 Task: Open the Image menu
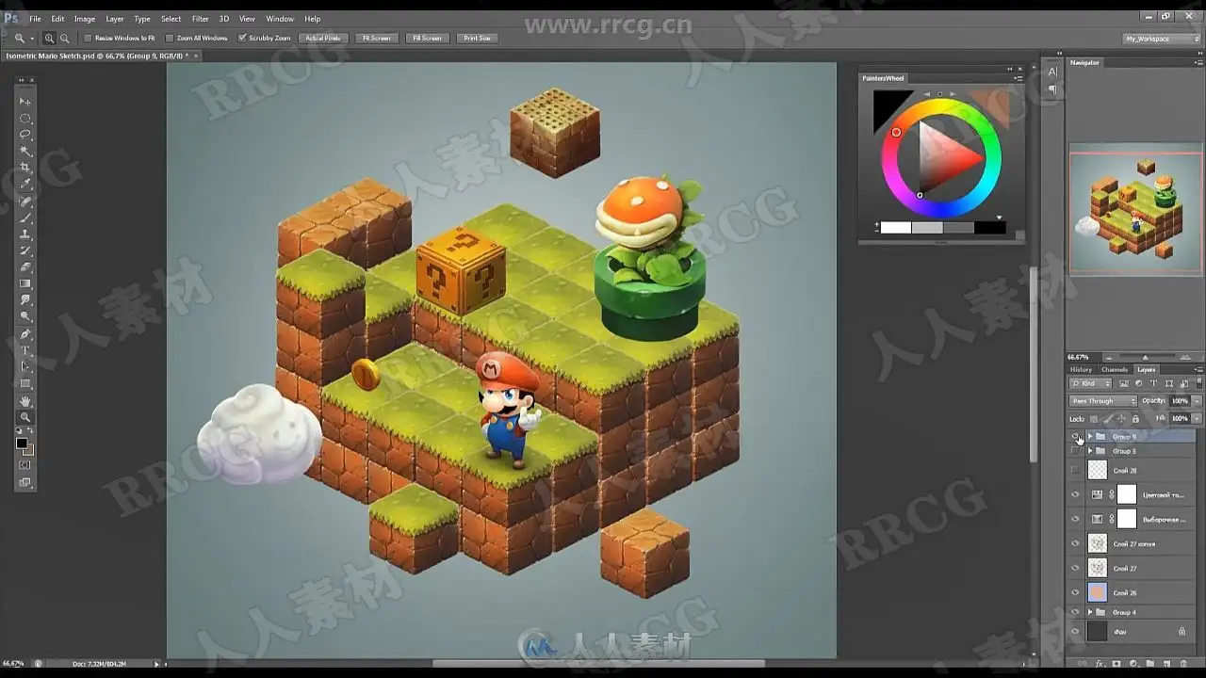coord(85,19)
